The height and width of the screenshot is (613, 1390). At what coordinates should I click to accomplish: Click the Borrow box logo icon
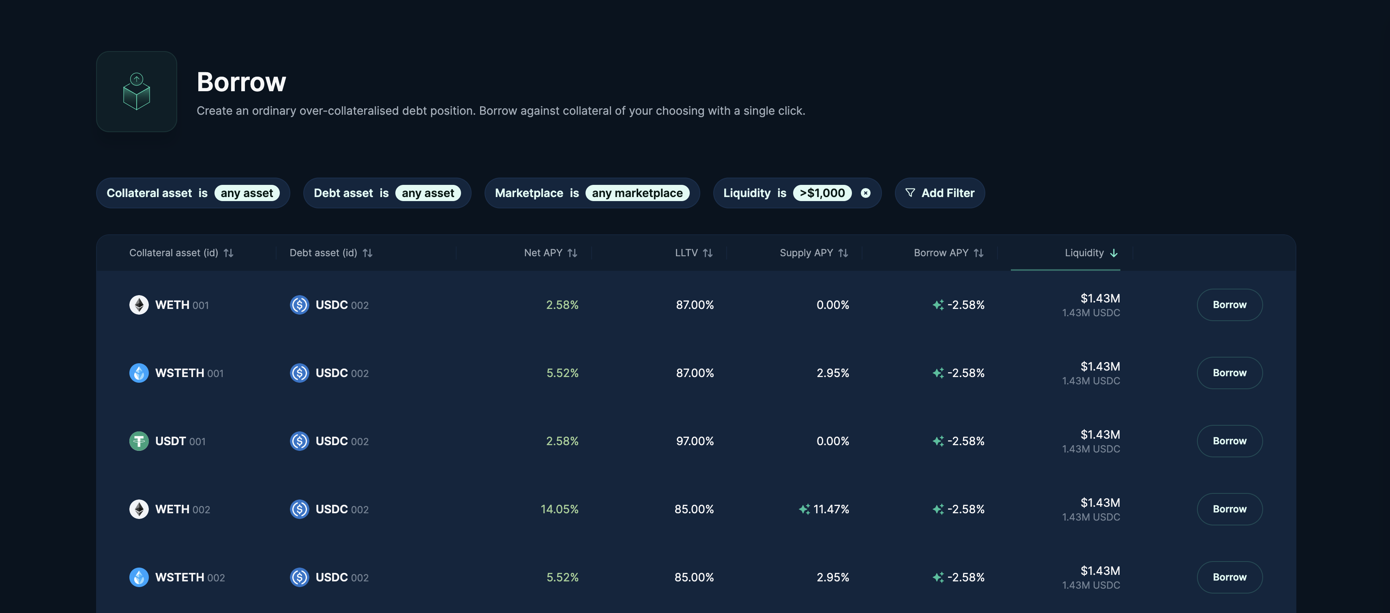click(137, 92)
